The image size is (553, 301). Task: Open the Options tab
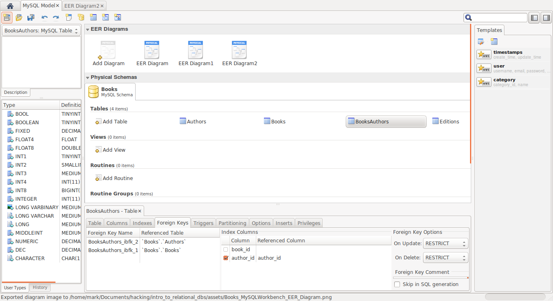[x=261, y=223]
